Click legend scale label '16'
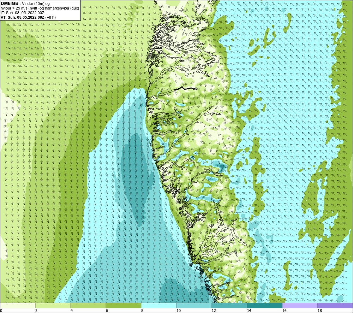Screen dimensions: 353x313 pyautogui.click(x=285, y=311)
